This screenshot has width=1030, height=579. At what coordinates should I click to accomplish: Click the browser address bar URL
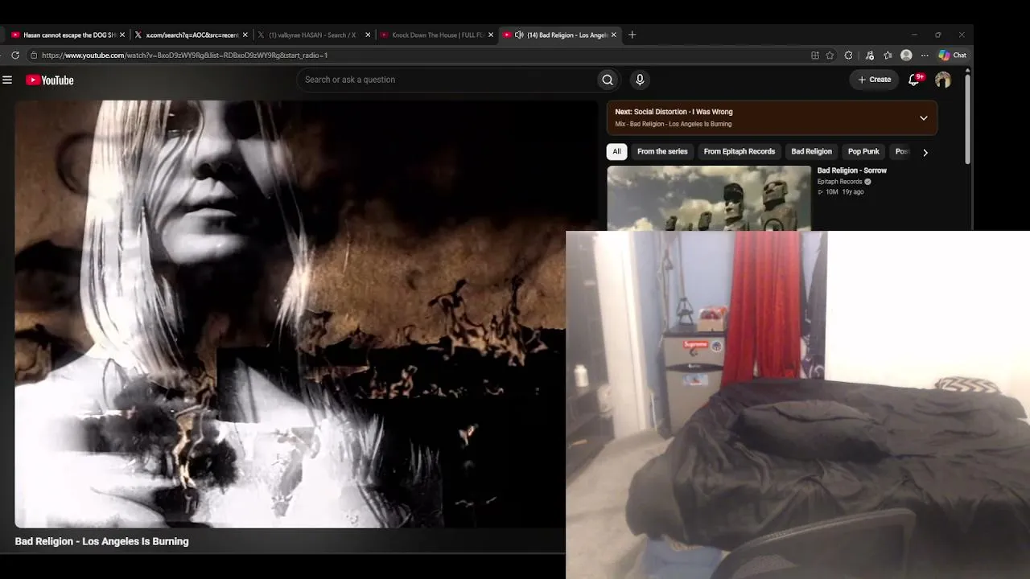(x=185, y=55)
